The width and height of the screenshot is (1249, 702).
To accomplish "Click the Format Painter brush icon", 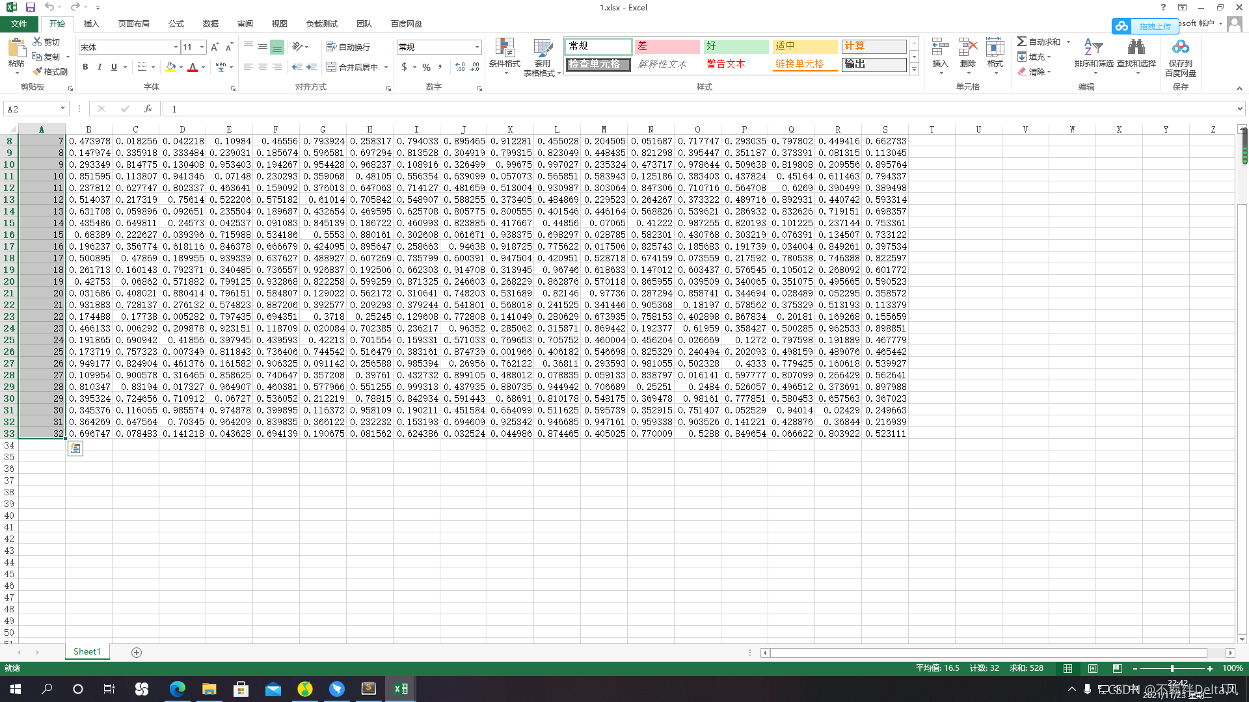I will [38, 71].
